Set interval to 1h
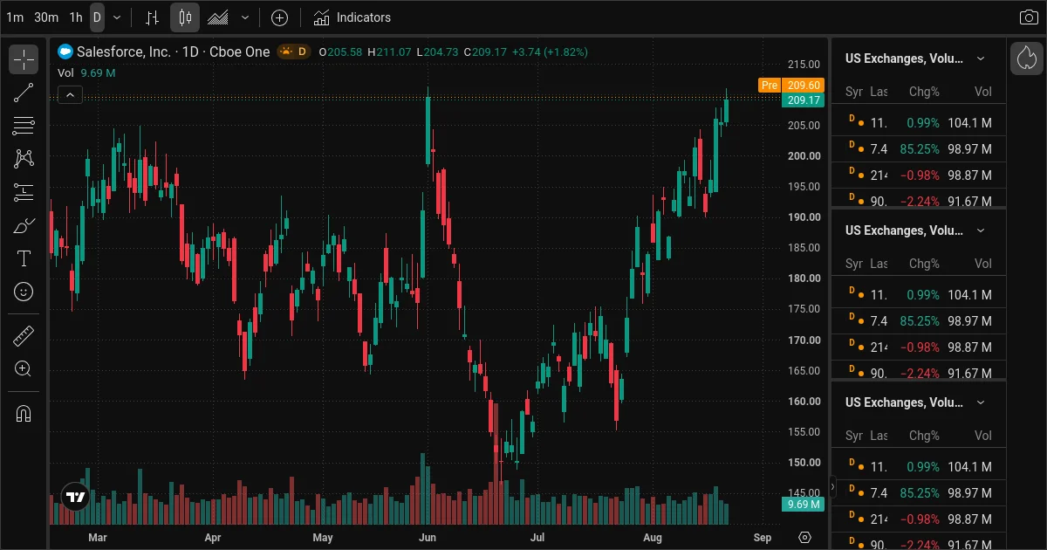The height and width of the screenshot is (550, 1047). tap(76, 17)
